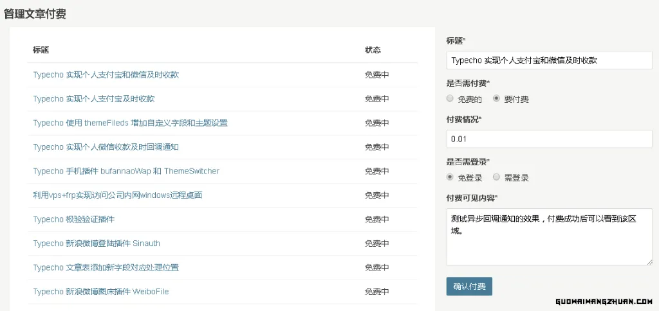Open article 'Typecho 实现个人支付宝及时收款'
Image resolution: width=659 pixels, height=311 pixels.
[x=94, y=98]
